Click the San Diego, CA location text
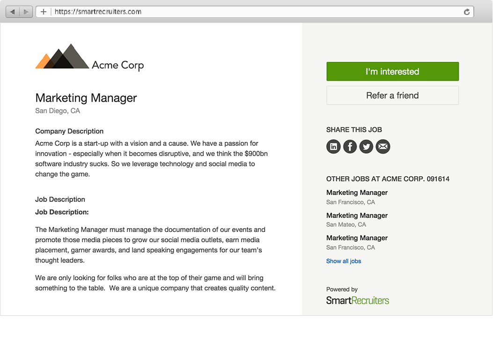The image size is (493, 342). [x=58, y=111]
